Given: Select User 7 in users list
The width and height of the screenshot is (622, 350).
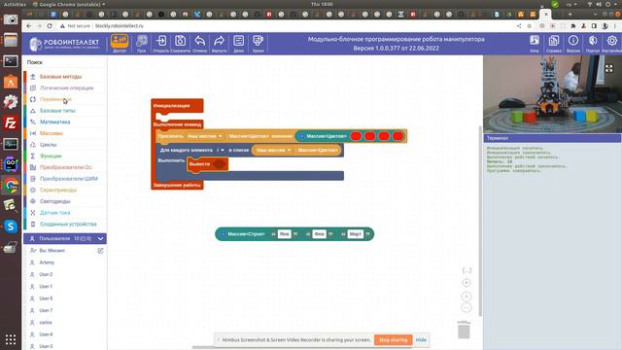Looking at the screenshot, I should pos(46,310).
